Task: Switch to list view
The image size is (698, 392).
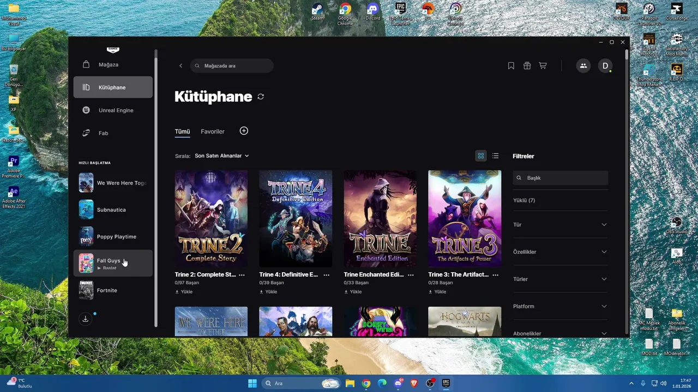Action: point(495,156)
